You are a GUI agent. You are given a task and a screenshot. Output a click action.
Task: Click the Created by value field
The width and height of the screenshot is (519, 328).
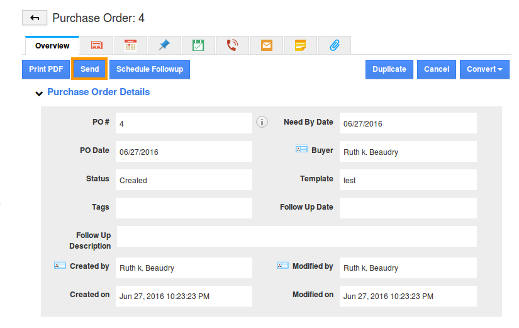184,268
